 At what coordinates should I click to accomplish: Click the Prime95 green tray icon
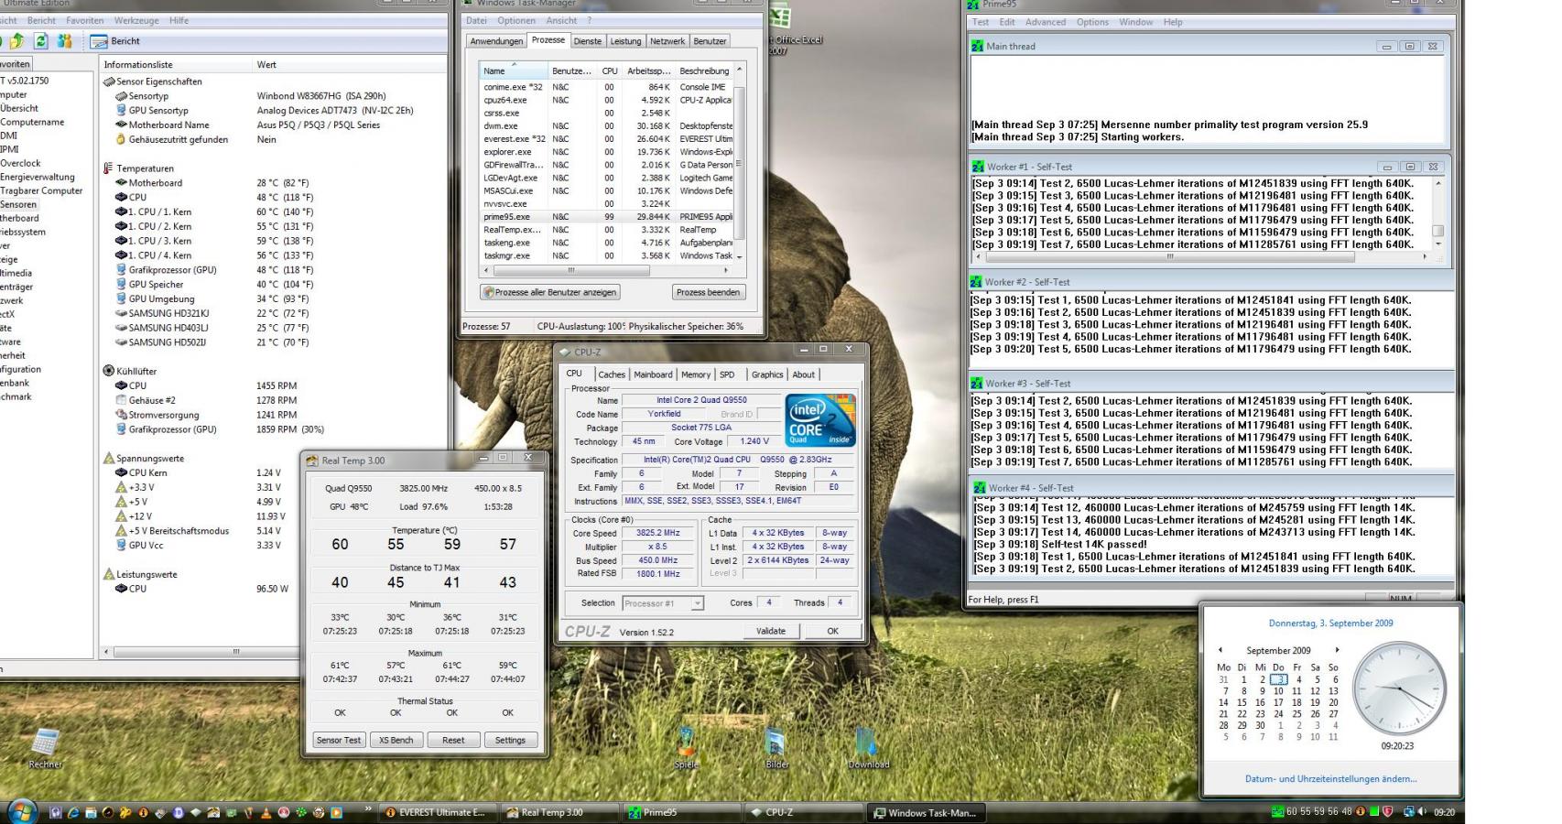click(x=1277, y=812)
